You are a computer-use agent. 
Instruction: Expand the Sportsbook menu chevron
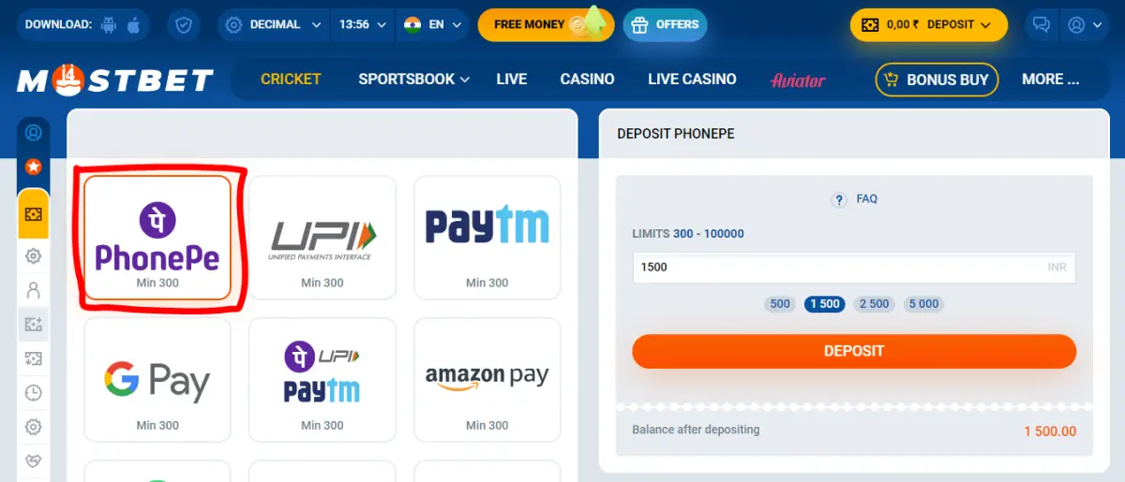click(x=465, y=80)
